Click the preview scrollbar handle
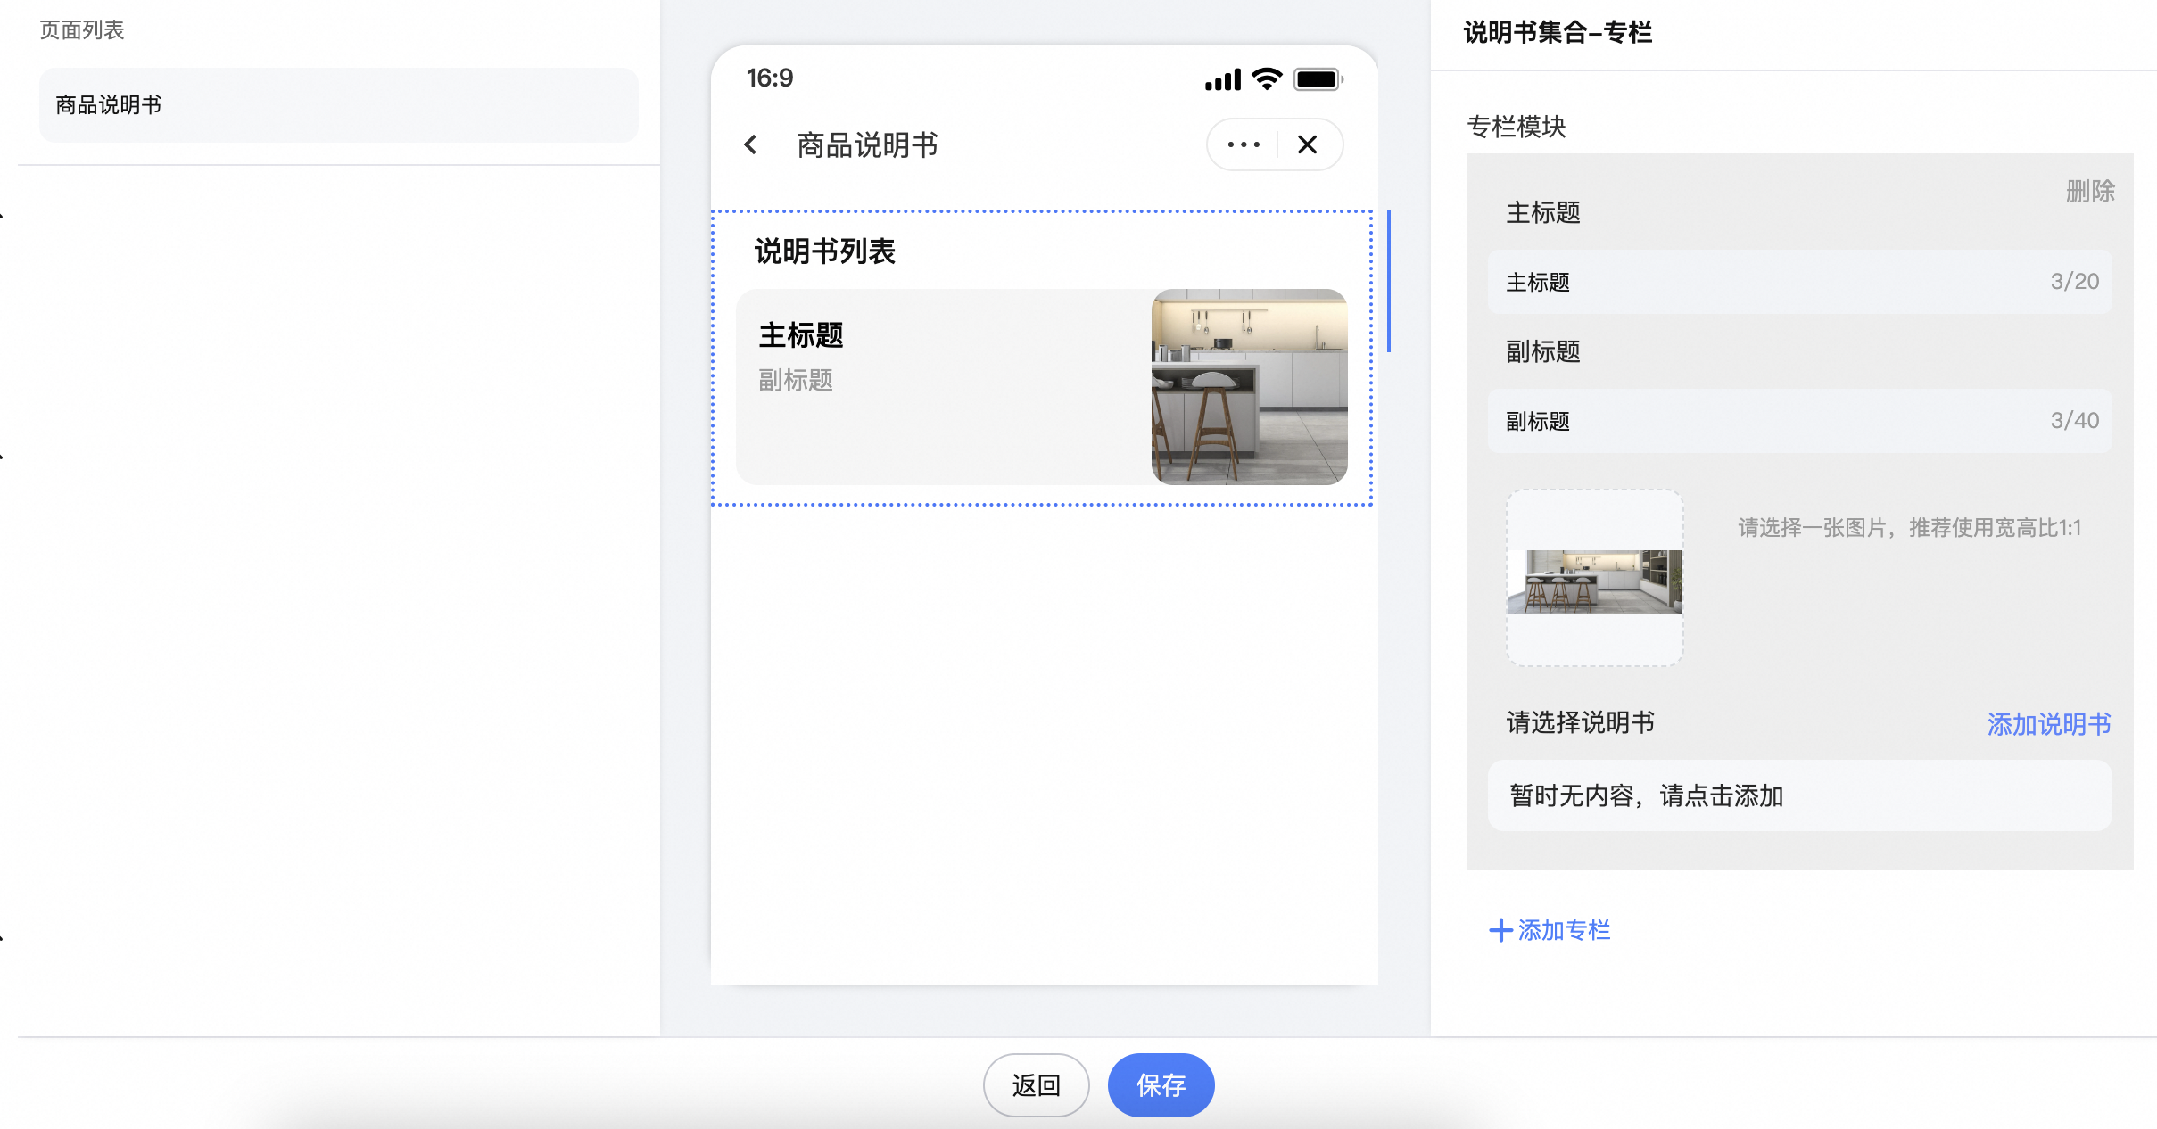The width and height of the screenshot is (2157, 1129). coord(1389,281)
